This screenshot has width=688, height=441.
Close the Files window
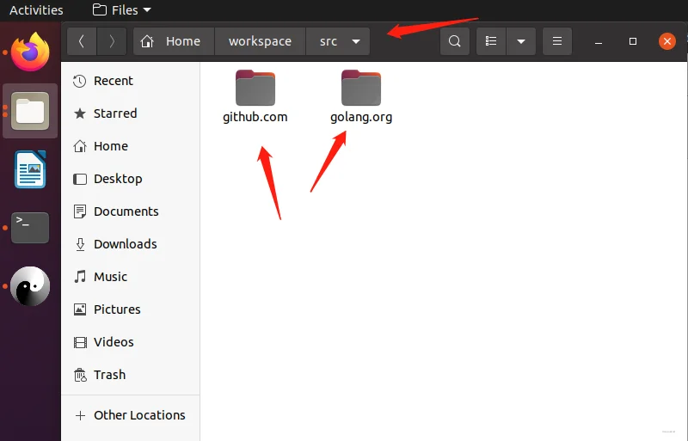pos(667,41)
